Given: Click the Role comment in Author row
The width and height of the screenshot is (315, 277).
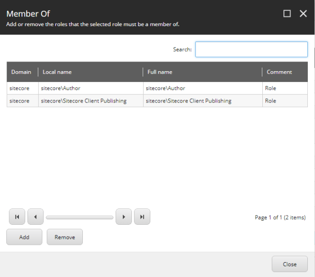Looking at the screenshot, I should (x=271, y=89).
